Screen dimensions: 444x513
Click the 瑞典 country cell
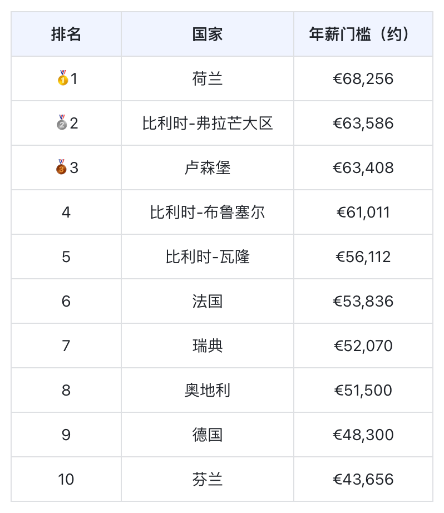point(208,346)
